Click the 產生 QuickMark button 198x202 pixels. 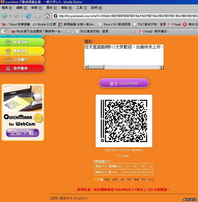(124, 83)
